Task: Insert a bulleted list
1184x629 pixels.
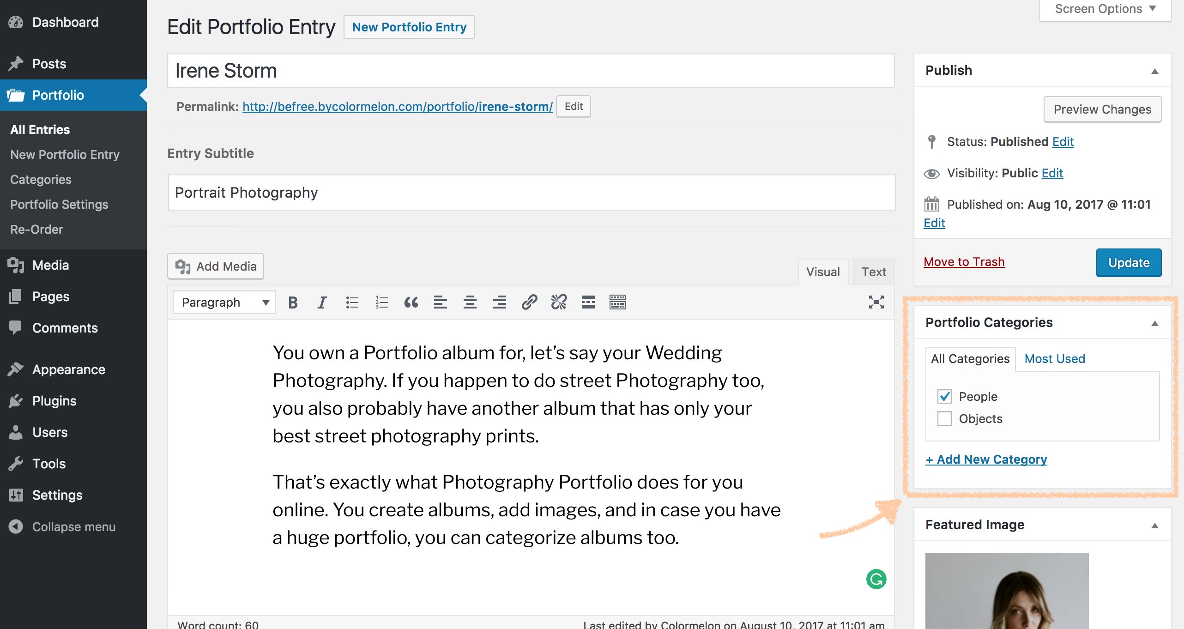Action: click(352, 302)
